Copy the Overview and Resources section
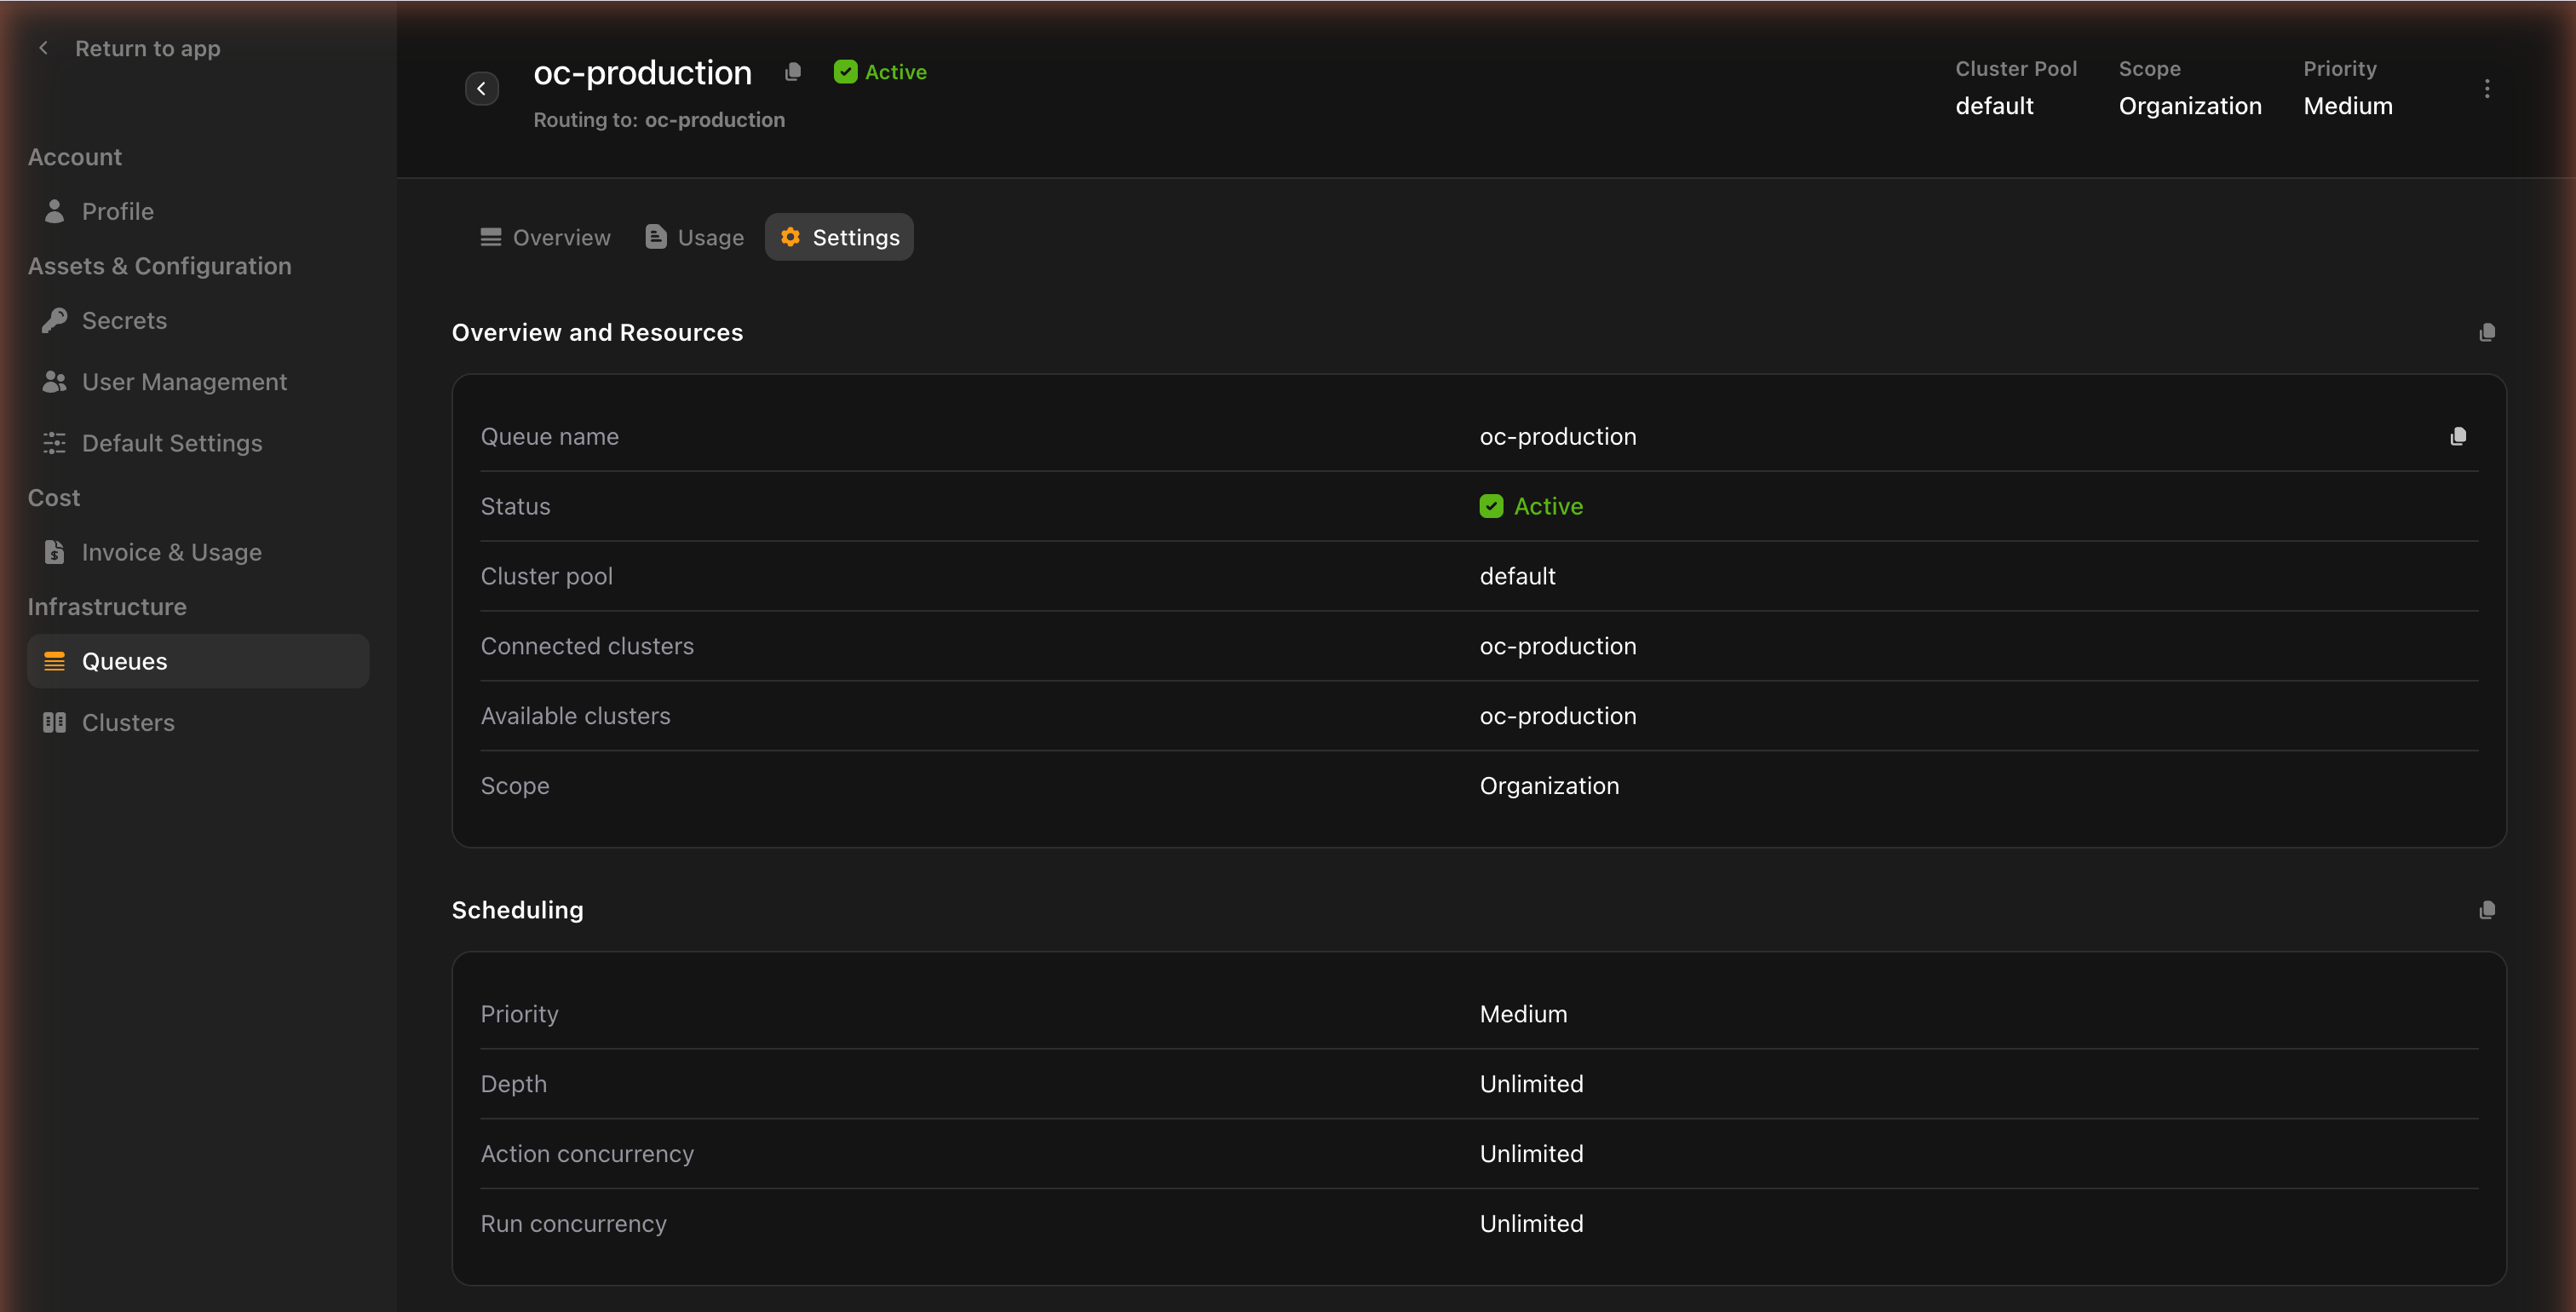Image resolution: width=2576 pixels, height=1312 pixels. tap(2487, 332)
